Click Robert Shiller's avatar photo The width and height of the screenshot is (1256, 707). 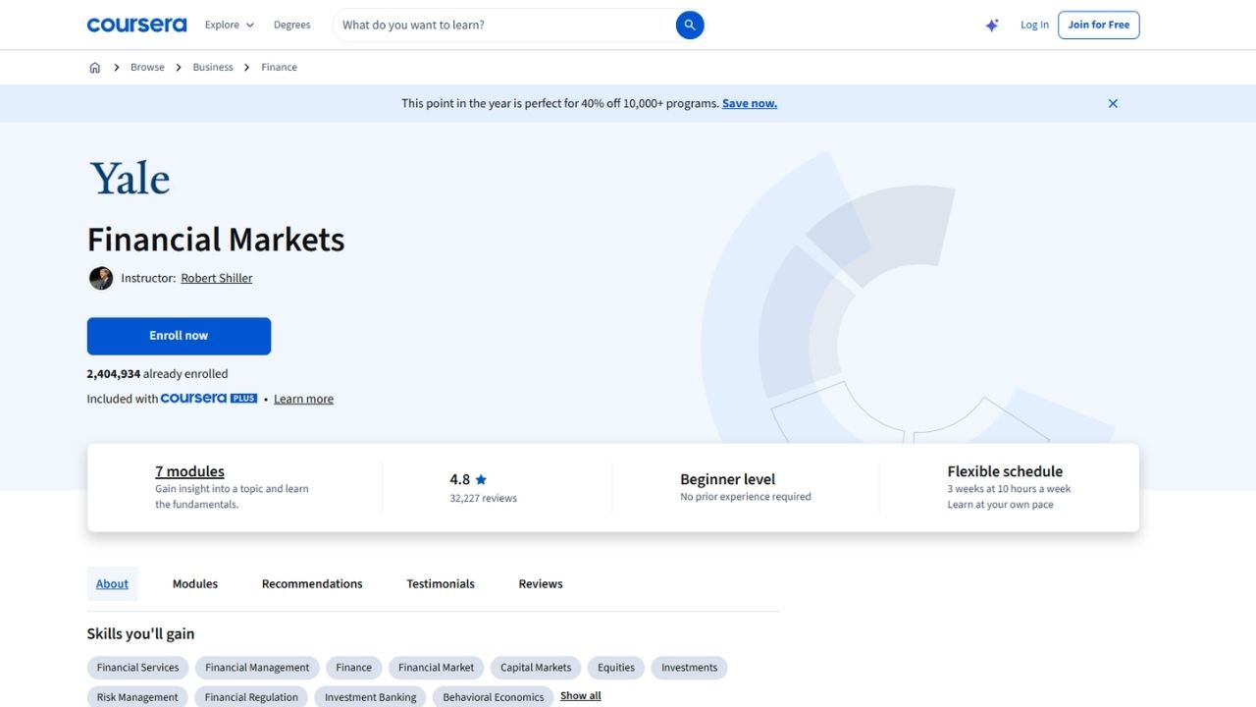(x=101, y=278)
